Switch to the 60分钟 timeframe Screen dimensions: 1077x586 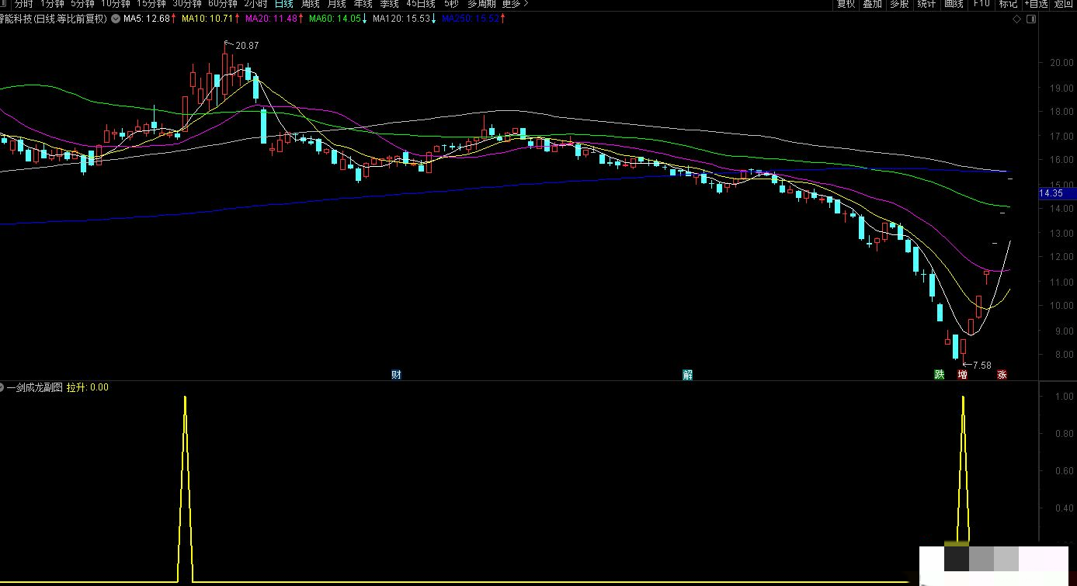[x=223, y=4]
